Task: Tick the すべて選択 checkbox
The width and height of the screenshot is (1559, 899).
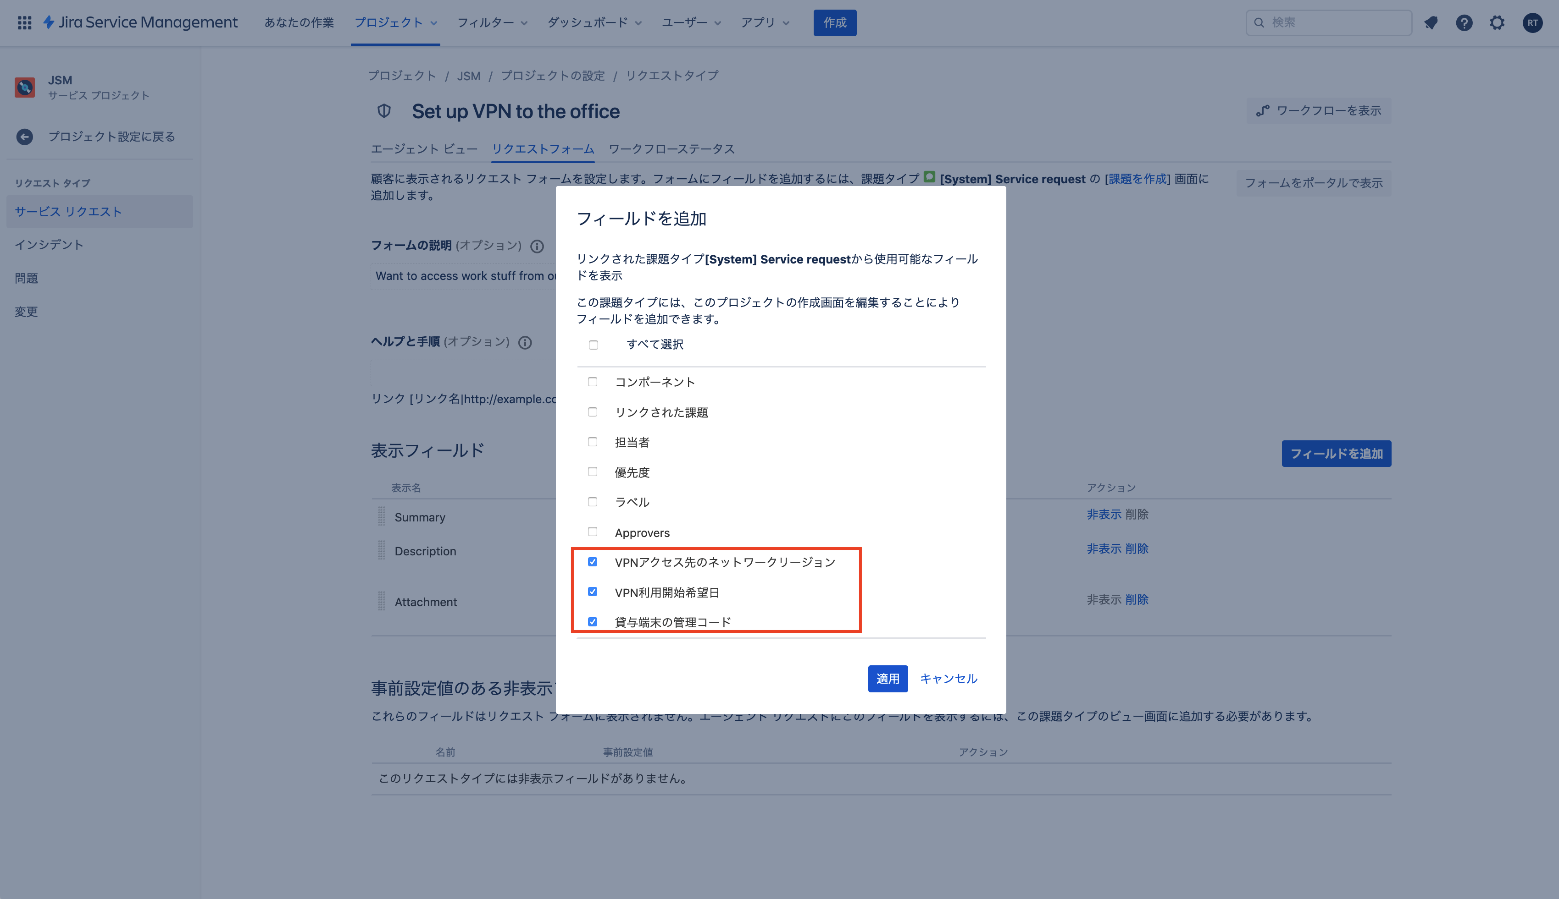Action: coord(593,345)
